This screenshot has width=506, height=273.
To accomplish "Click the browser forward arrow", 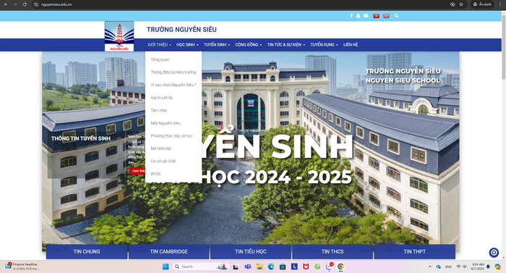I will click(15, 4).
